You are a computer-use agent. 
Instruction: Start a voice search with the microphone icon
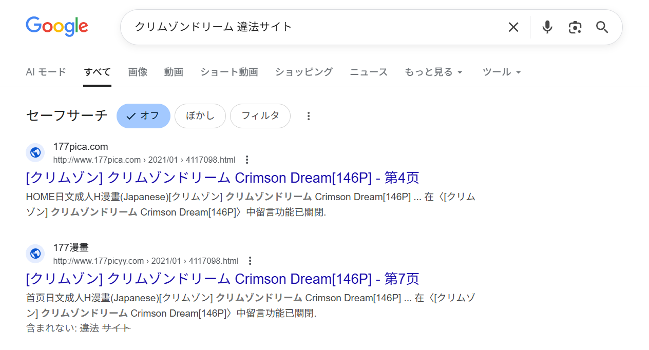547,27
